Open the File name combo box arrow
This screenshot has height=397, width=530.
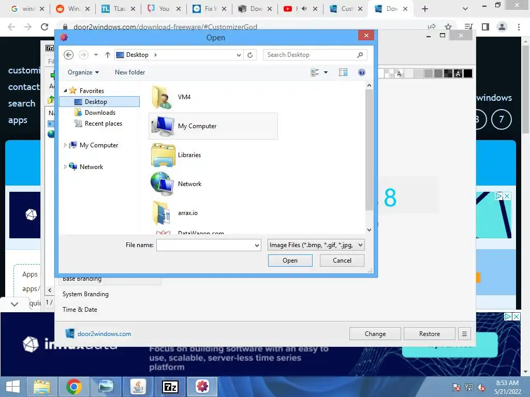257,245
